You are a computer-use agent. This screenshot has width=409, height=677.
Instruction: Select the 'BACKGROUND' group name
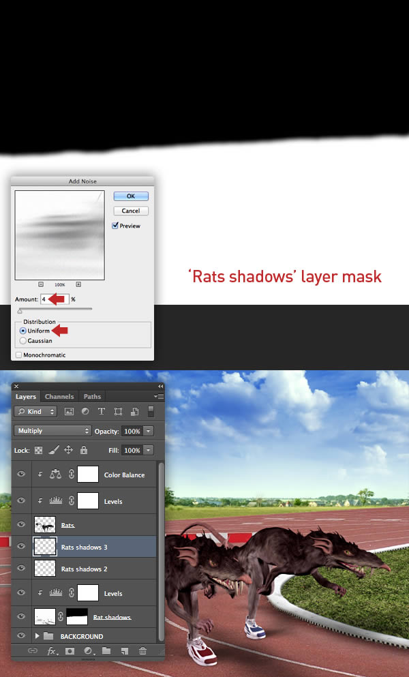82,636
